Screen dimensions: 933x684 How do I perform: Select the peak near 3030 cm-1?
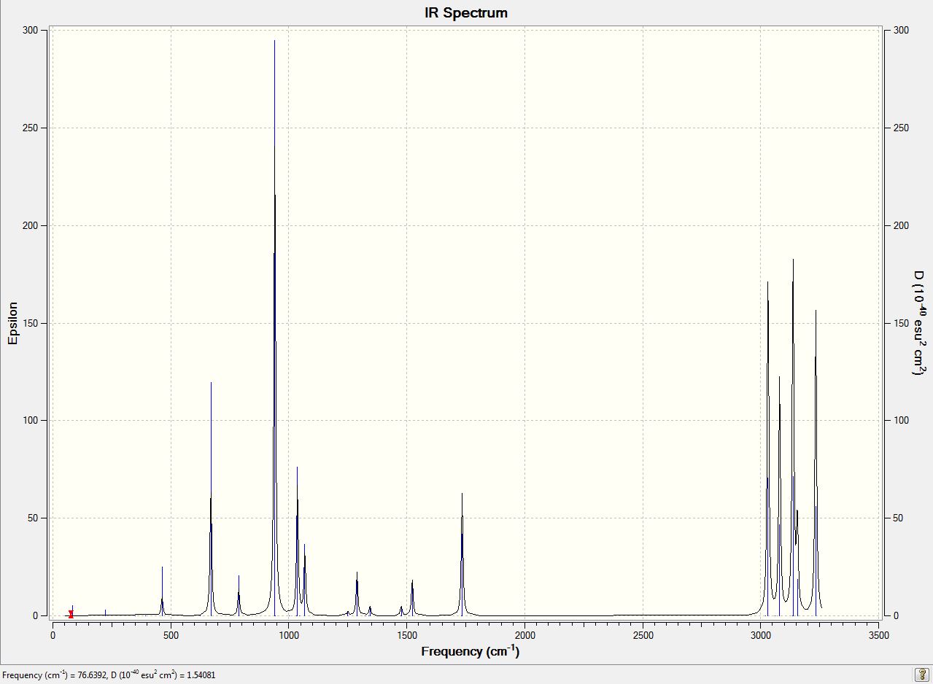767,448
